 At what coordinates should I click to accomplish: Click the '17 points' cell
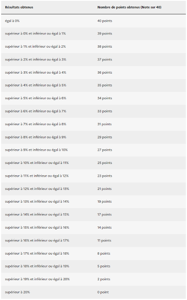coord(104,214)
